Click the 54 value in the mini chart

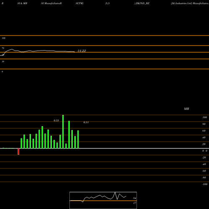coord(135,198)
